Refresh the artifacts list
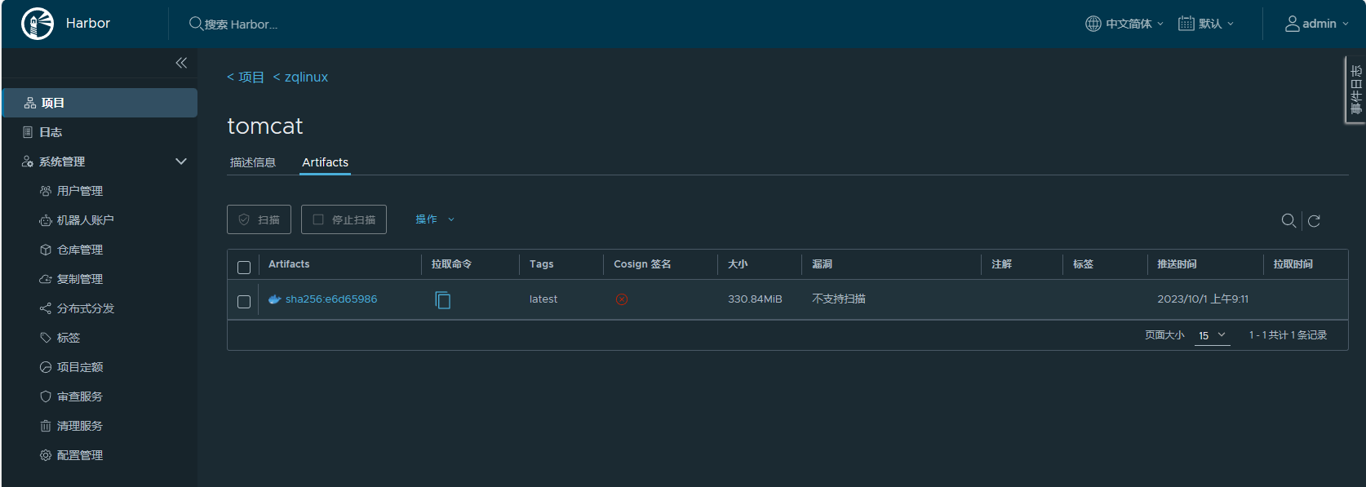1366x487 pixels. tap(1314, 220)
